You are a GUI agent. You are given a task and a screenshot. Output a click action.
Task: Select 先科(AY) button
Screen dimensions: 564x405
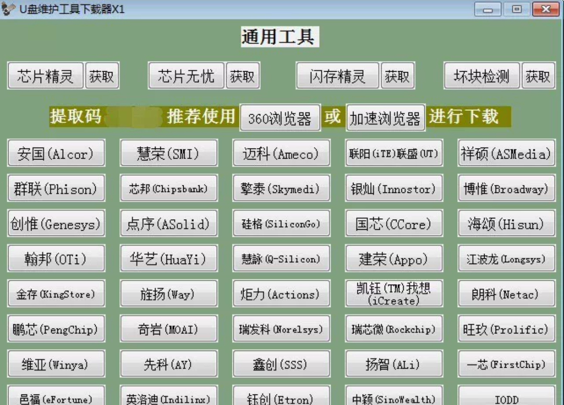pos(169,364)
